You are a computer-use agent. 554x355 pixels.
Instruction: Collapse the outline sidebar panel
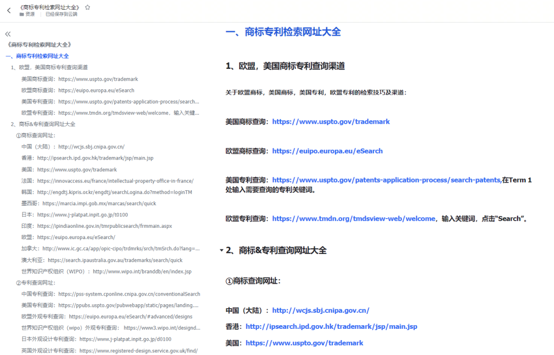tap(8, 34)
